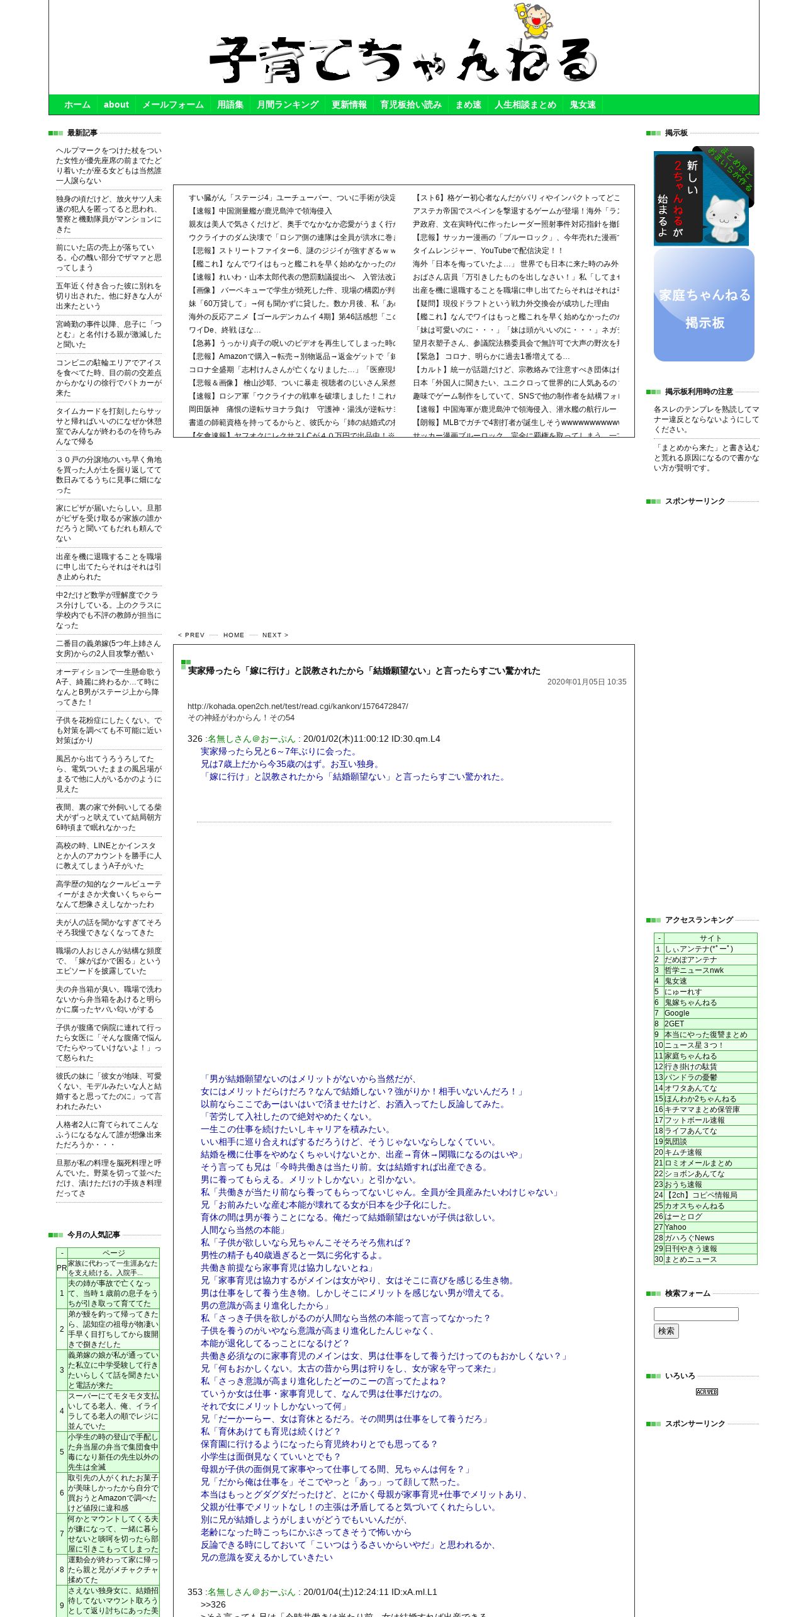Open popular article 小学生の時の登山
808x1617 pixels.
pyautogui.click(x=113, y=1452)
